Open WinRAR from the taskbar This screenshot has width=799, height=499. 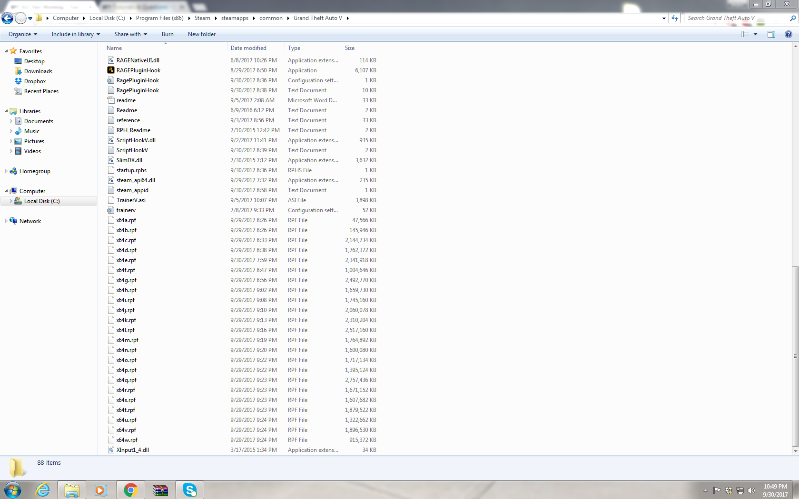click(x=160, y=490)
